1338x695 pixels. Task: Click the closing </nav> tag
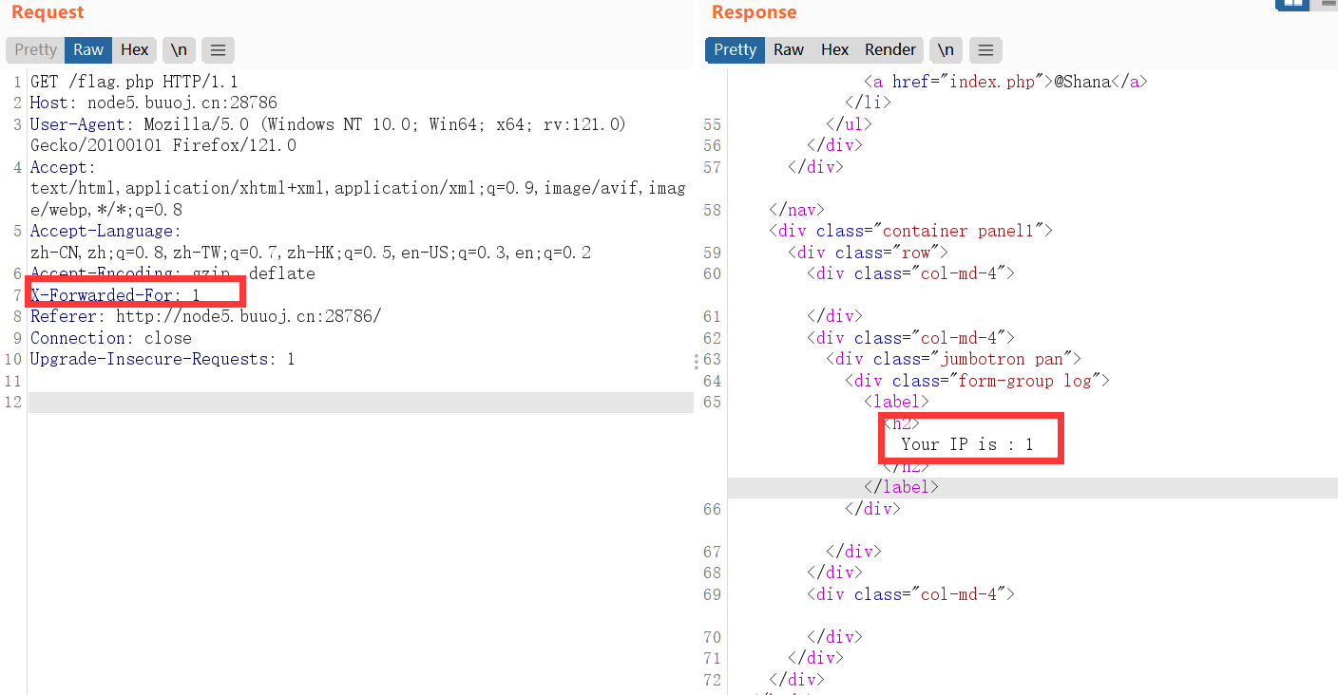796,210
